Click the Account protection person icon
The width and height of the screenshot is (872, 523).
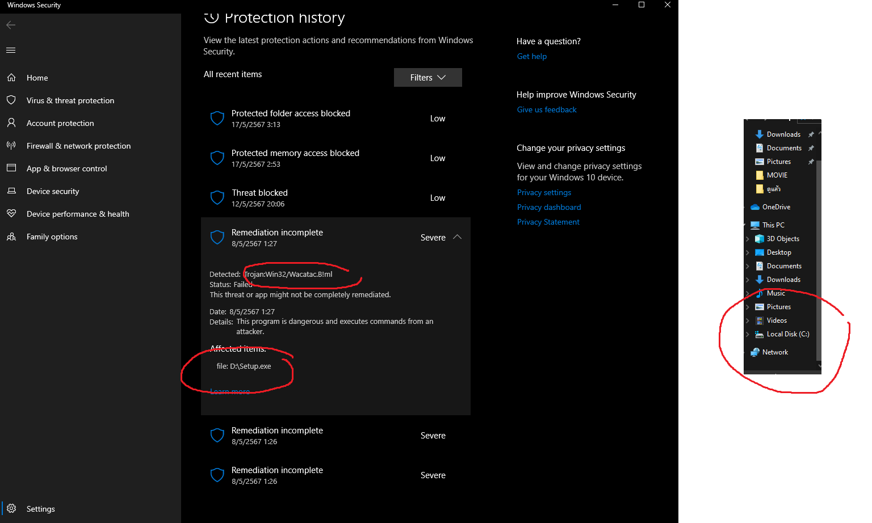click(x=11, y=123)
